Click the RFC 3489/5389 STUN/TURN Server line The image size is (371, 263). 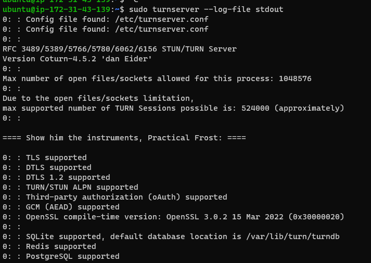[120, 49]
